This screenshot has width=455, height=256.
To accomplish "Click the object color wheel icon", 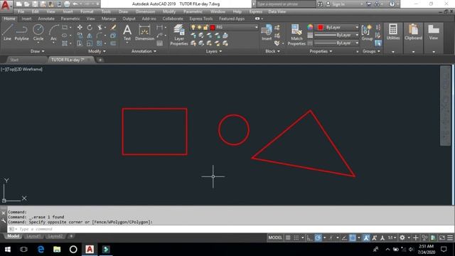I will click(x=310, y=27).
